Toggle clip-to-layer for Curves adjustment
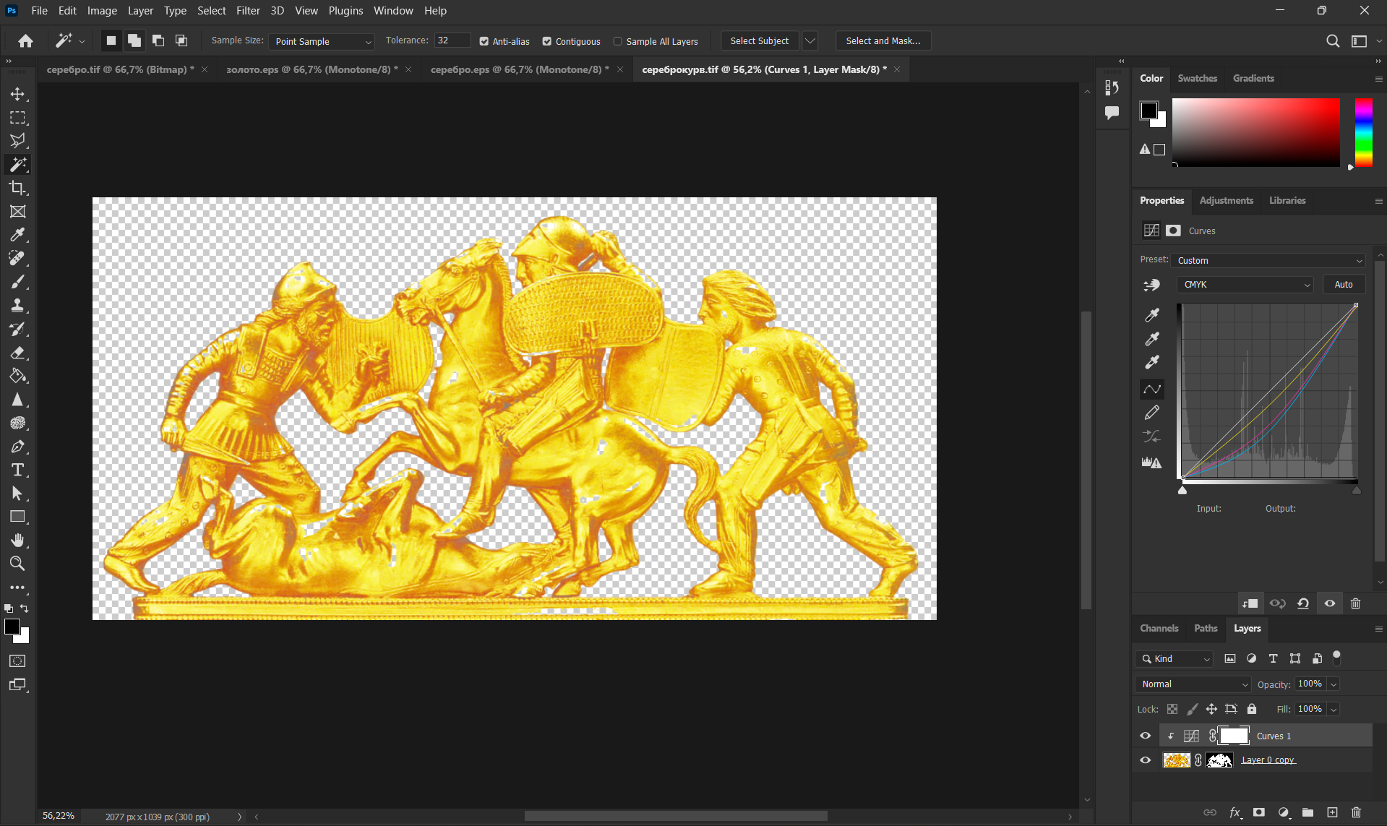The height and width of the screenshot is (826, 1387). click(x=1250, y=603)
